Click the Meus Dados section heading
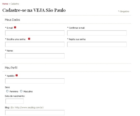This screenshot has height=116, width=140. (x=12, y=20)
